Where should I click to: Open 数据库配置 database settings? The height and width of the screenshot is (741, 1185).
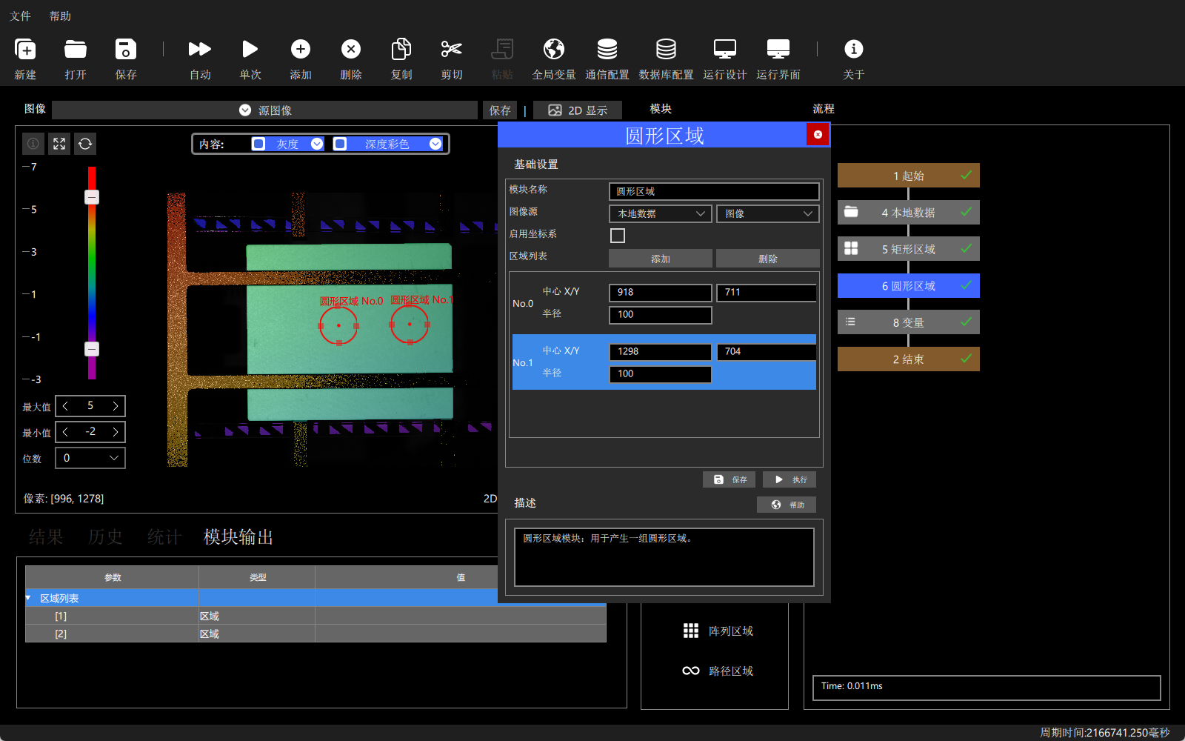666,50
